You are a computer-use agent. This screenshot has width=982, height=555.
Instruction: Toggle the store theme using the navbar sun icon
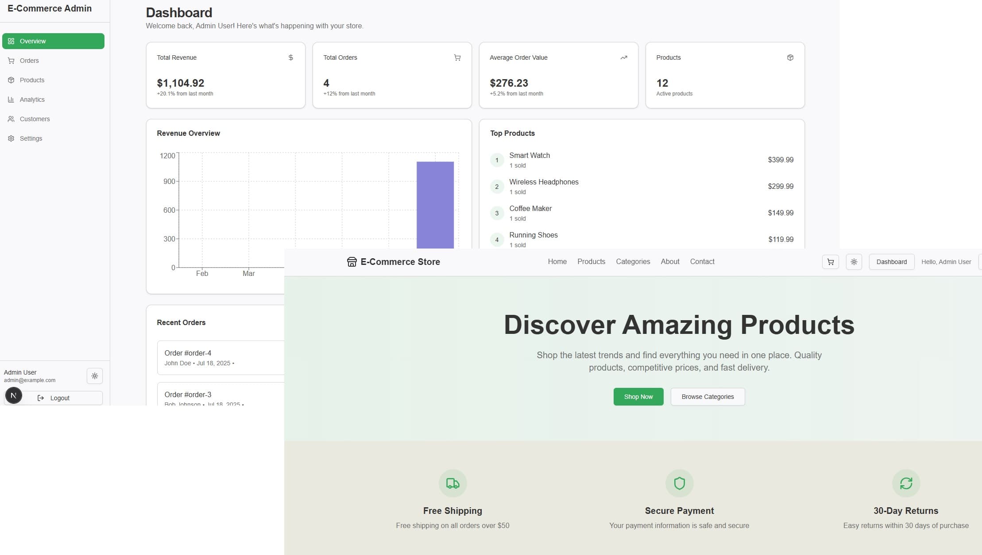pos(854,262)
